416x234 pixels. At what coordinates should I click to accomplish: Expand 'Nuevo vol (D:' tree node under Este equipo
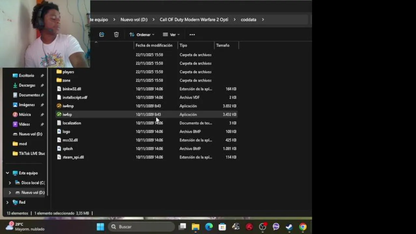[10, 193]
